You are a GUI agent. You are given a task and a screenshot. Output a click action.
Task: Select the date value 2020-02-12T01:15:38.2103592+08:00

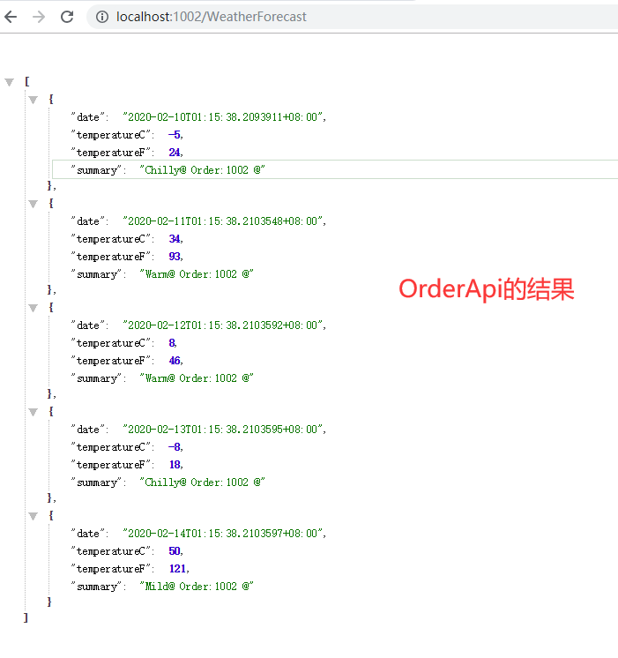pos(223,325)
